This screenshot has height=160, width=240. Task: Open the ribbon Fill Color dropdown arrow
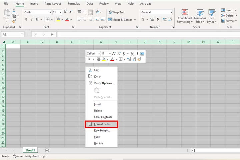[62, 20]
